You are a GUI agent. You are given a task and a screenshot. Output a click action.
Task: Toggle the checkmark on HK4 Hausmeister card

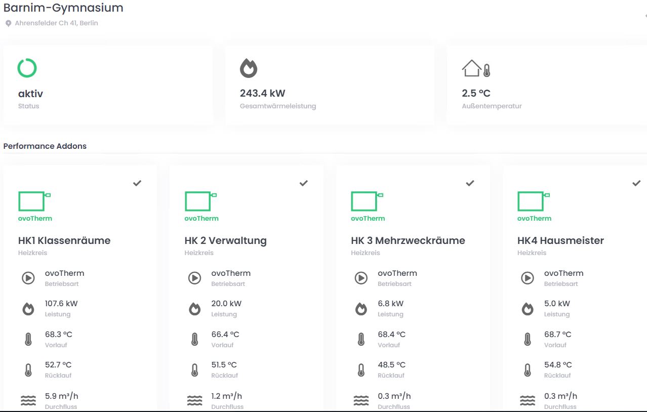(636, 183)
